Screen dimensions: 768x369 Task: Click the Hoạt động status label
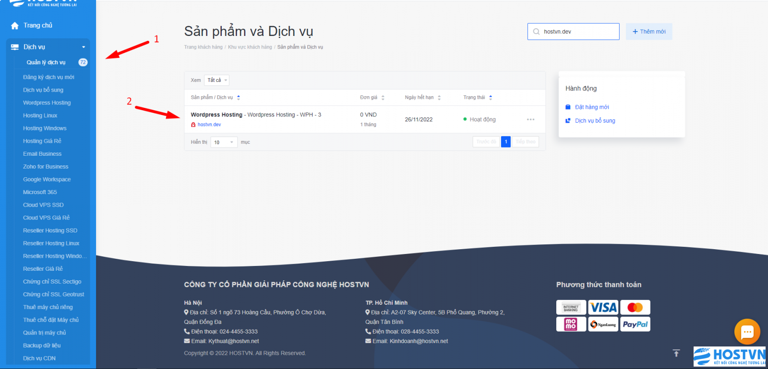[483, 119]
